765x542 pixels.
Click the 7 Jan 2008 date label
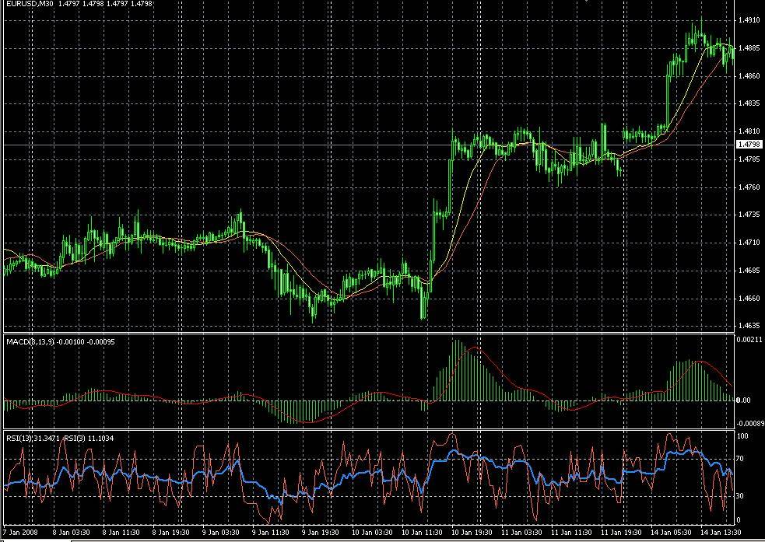[x=19, y=533]
